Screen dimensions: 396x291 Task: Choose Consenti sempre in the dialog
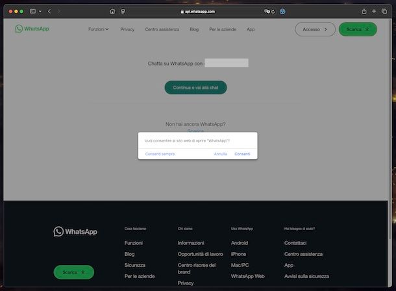click(160, 154)
